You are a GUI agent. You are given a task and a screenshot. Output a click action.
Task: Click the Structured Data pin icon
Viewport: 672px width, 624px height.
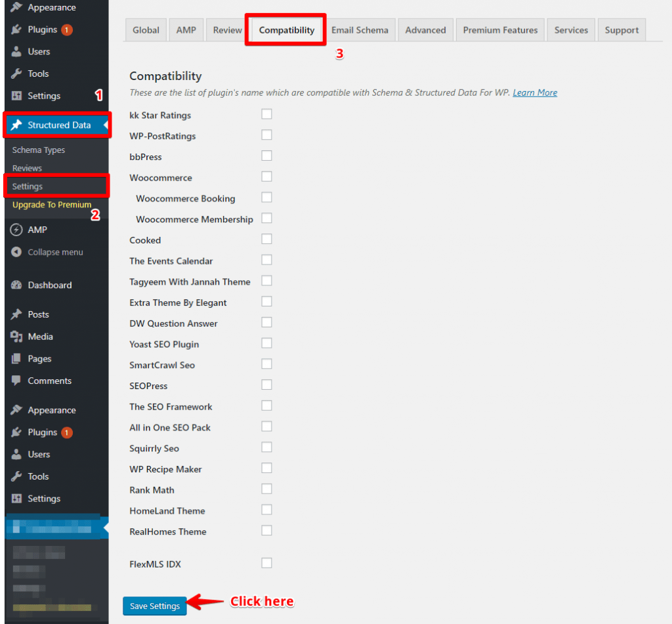point(16,125)
